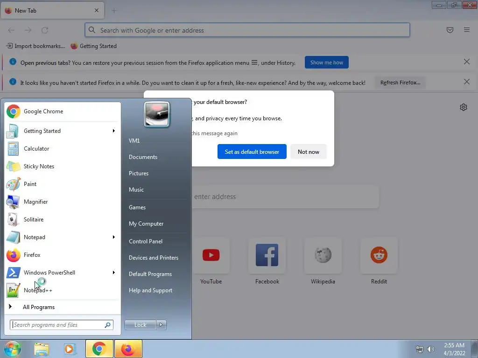Click the Show me how button
The width and height of the screenshot is (478, 358).
(326, 62)
